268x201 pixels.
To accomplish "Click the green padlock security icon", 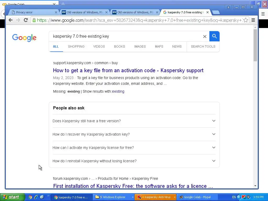I will 34,20.
